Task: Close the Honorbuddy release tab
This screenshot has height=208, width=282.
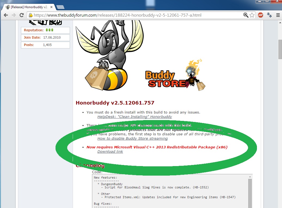Action: point(51,7)
